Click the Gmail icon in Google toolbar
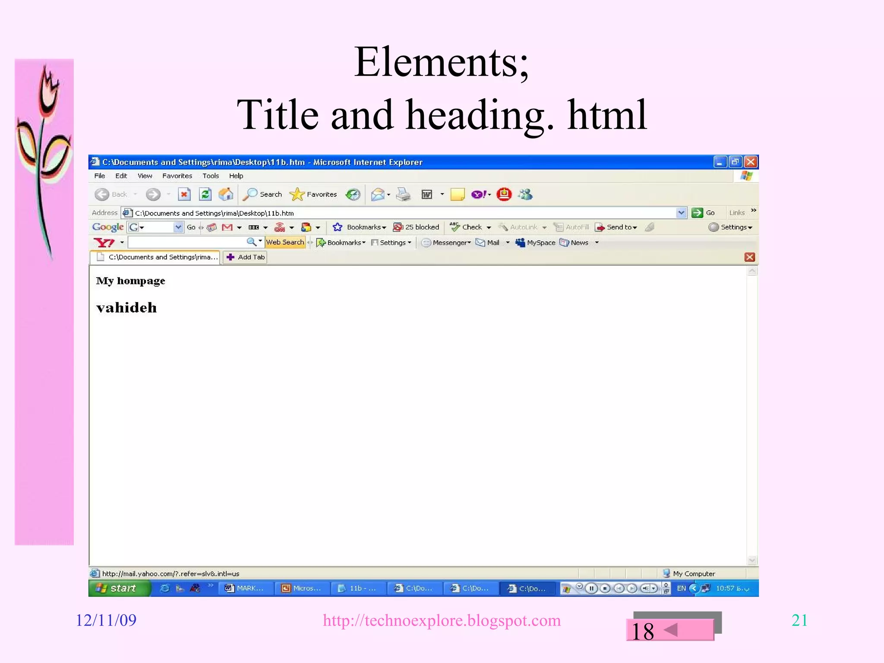 point(227,227)
